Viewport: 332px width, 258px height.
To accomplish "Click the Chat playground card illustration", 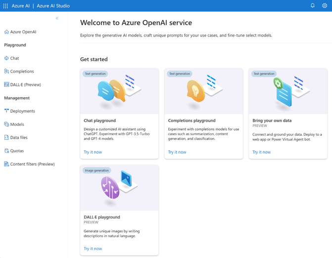I will point(119,91).
